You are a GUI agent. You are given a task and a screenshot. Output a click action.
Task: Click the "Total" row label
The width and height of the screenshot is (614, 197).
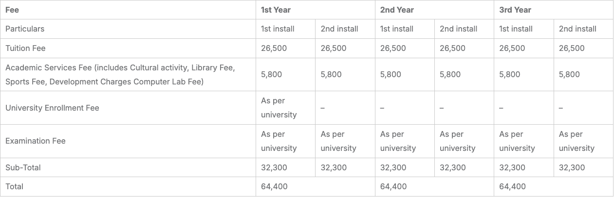pos(14,186)
